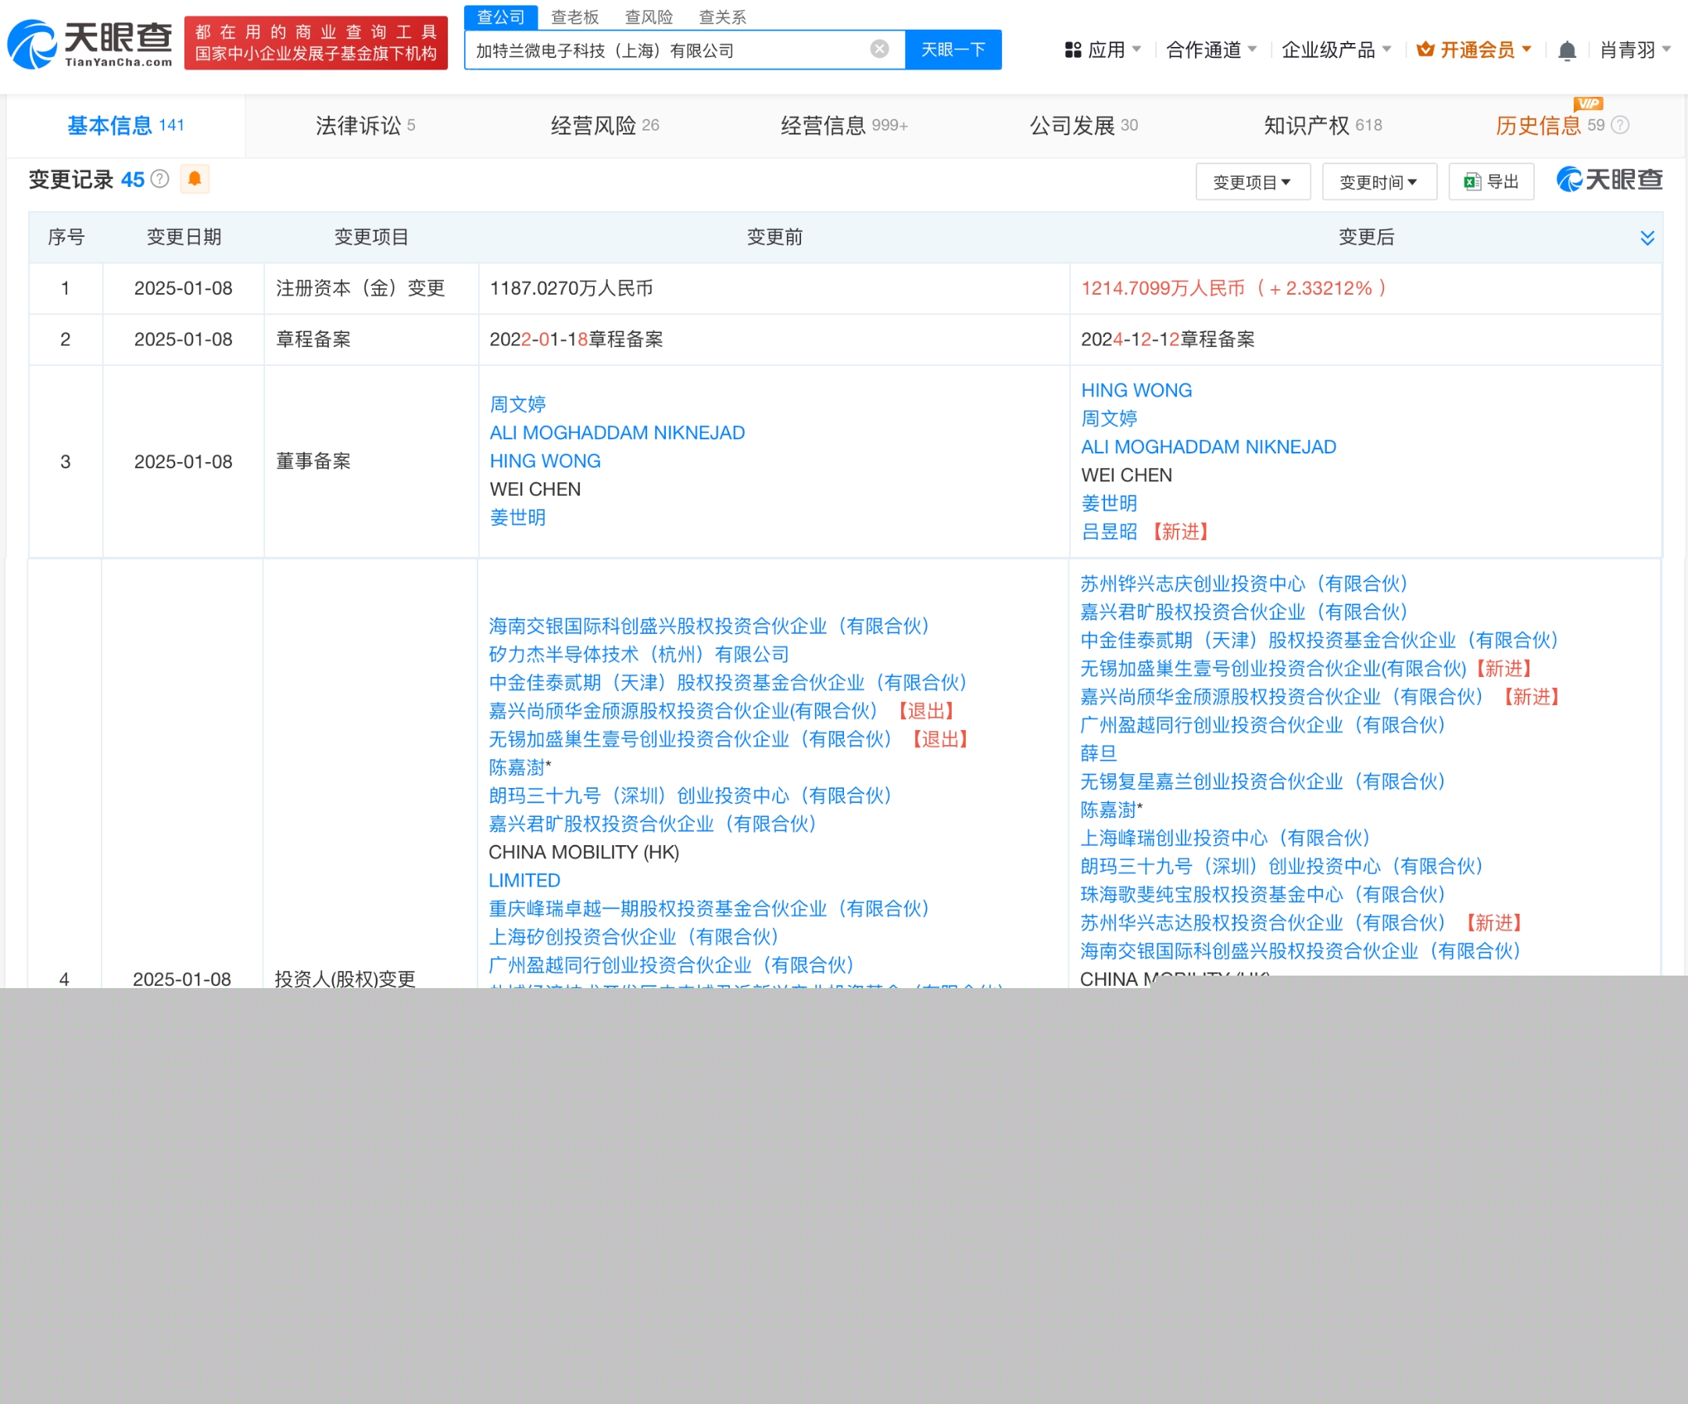
Task: Click the 2024-12-12章程备案 value
Action: coord(1167,339)
